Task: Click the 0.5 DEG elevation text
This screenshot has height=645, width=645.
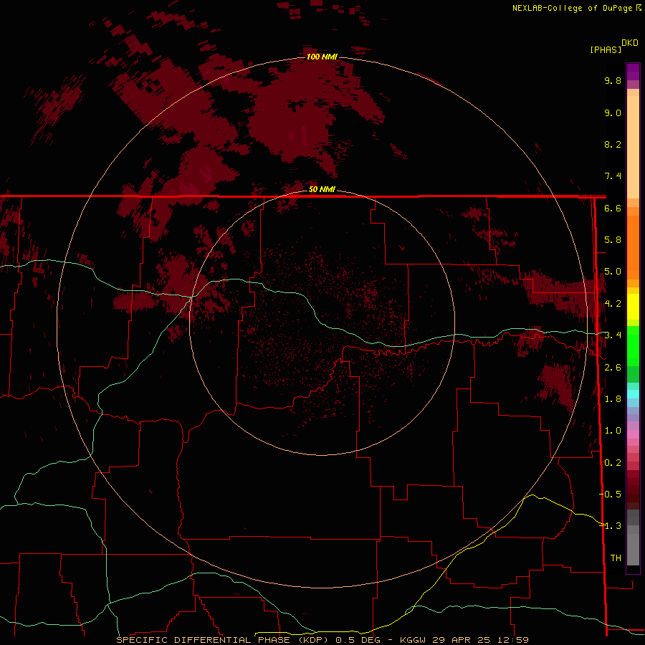Action: click(x=358, y=640)
